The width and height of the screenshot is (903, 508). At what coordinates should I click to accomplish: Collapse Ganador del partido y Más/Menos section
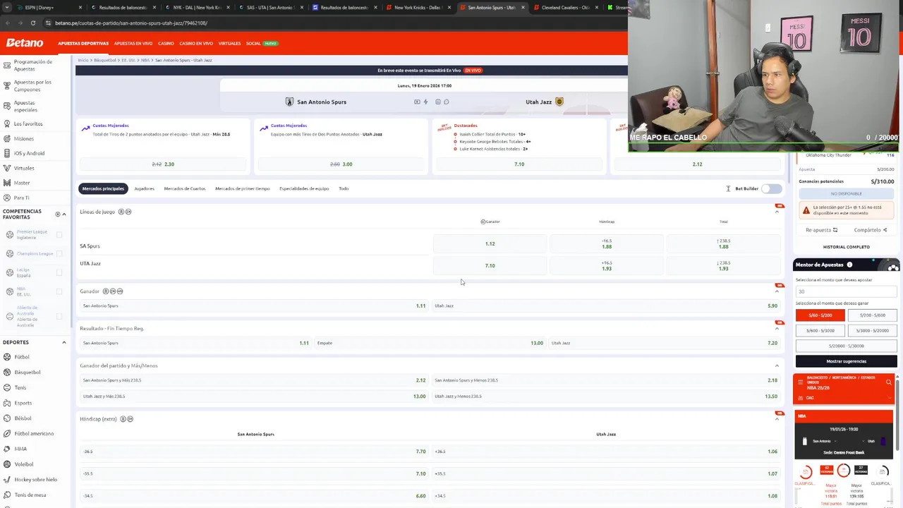tap(777, 365)
